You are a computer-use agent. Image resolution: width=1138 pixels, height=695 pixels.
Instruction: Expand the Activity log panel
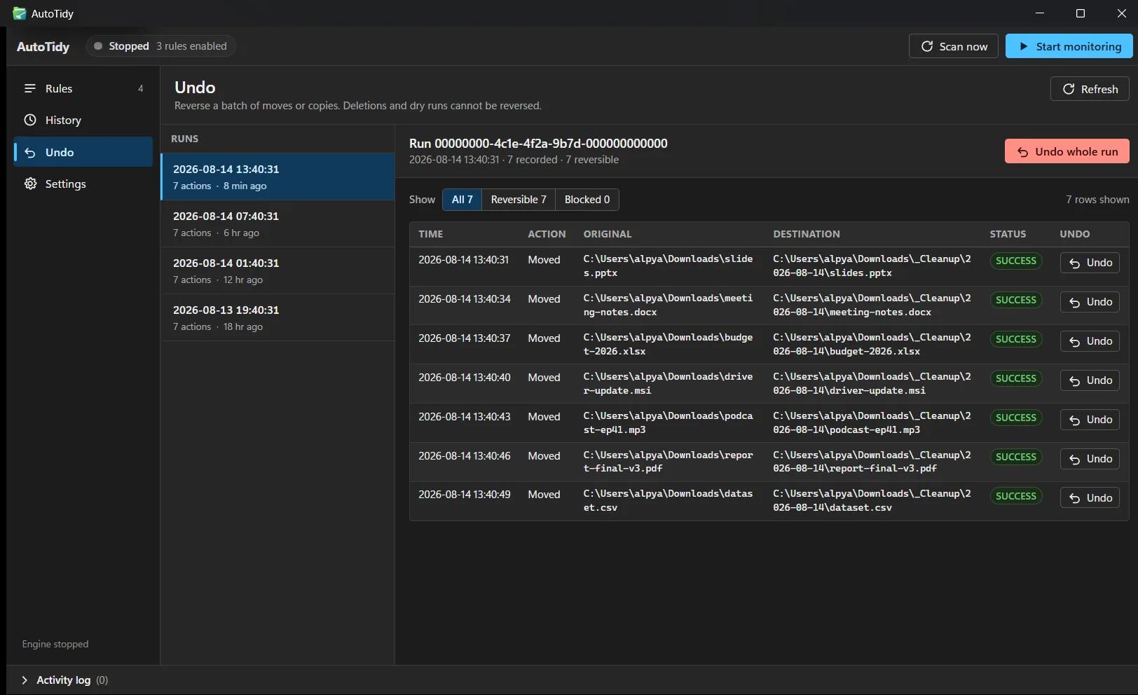64,680
